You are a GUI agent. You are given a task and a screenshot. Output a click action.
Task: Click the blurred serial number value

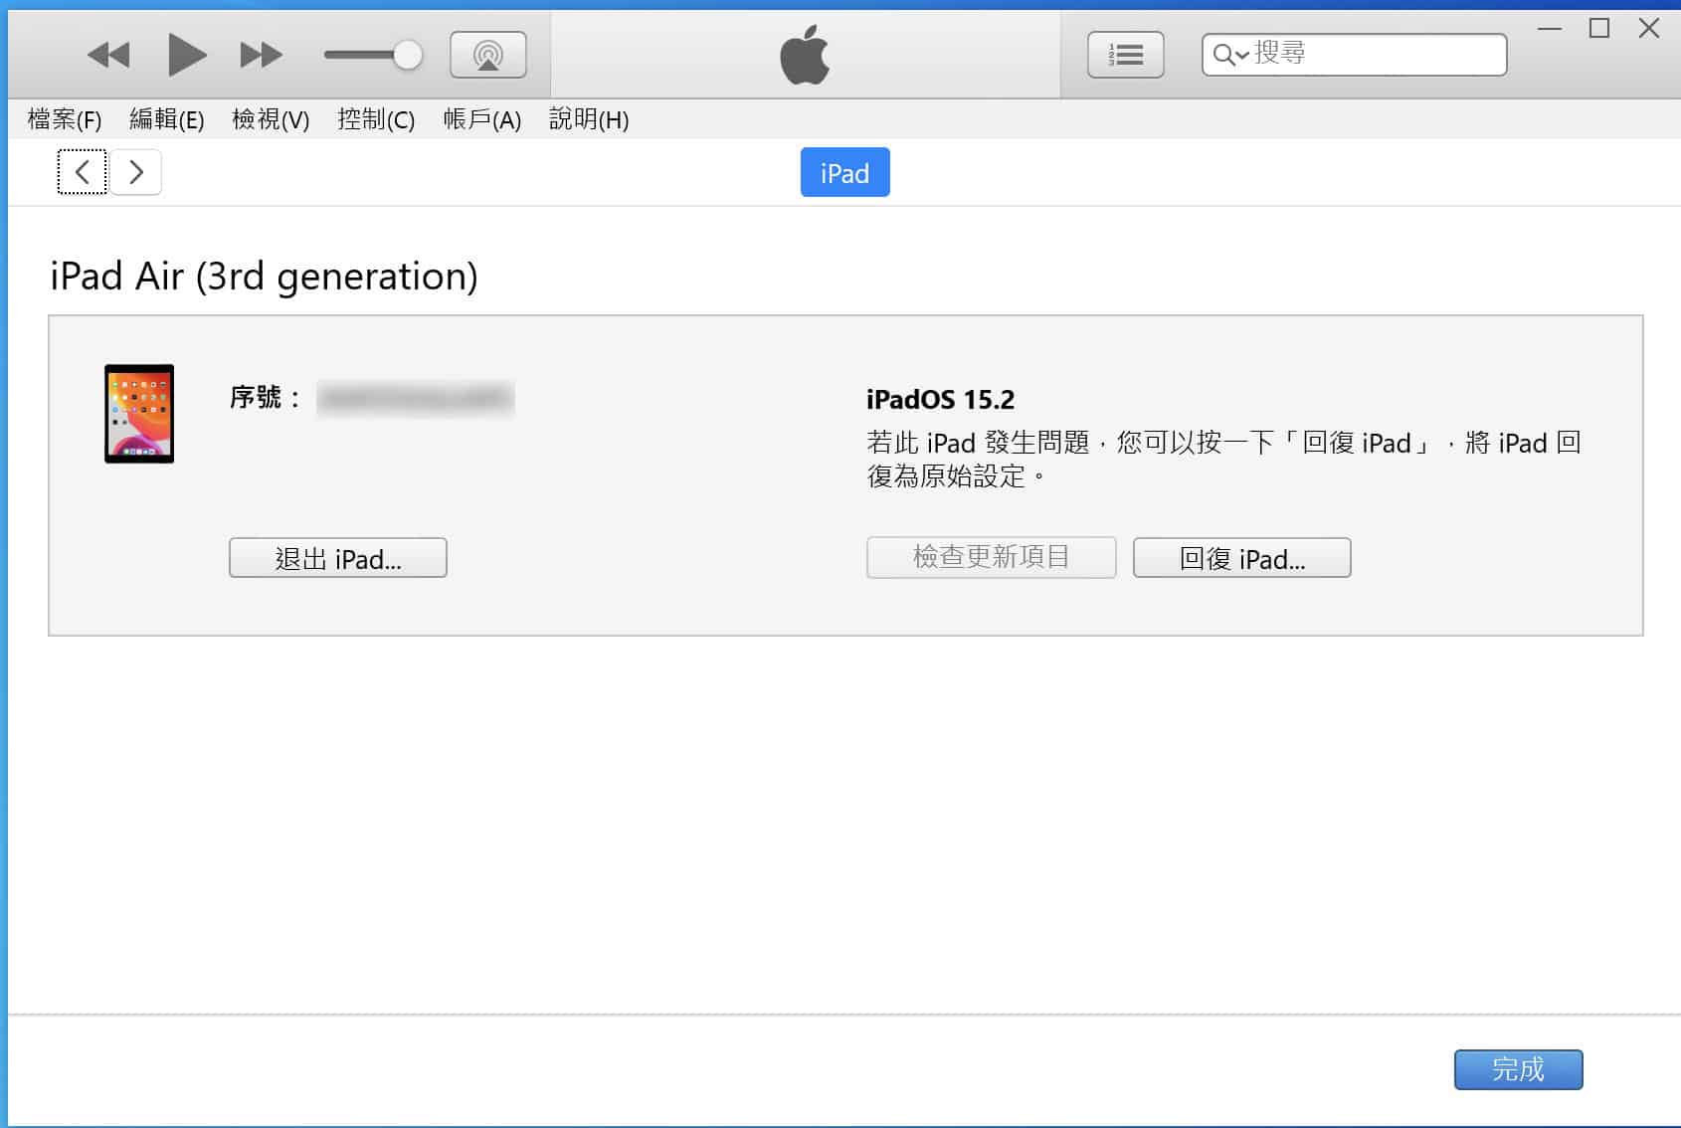point(415,399)
